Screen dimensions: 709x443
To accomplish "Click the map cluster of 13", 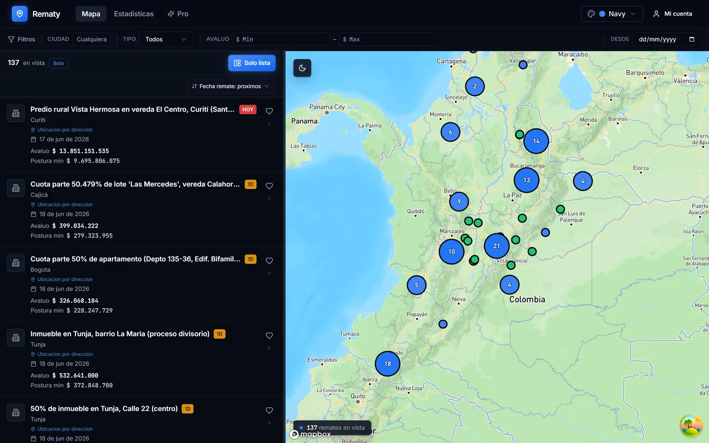I will [527, 180].
